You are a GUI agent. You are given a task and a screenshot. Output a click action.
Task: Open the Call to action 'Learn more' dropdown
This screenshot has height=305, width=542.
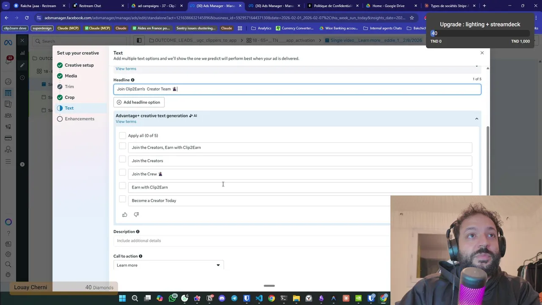pos(169,265)
